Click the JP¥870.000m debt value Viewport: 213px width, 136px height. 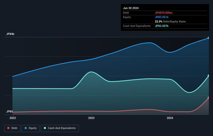(163, 13)
